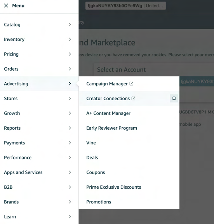Expand the Inventory submenu chevron
This screenshot has height=224, width=214.
pyautogui.click(x=70, y=39)
